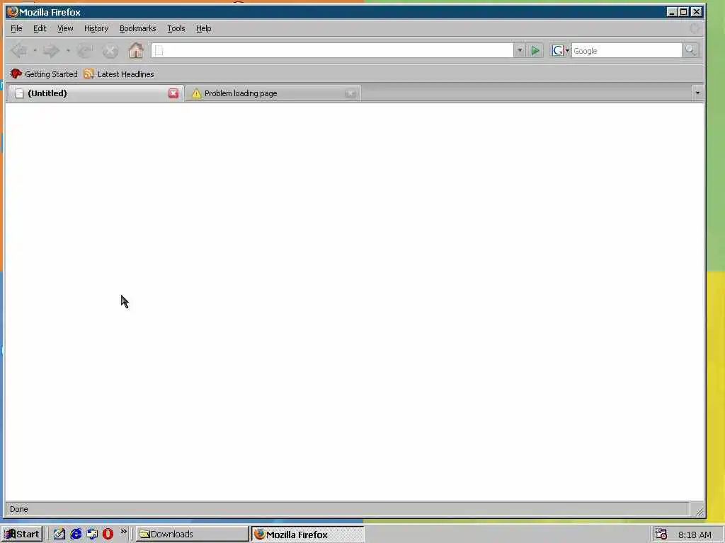Screen dimensions: 725x543
Task: Open the Bookmarks menu
Action: [x=138, y=28]
